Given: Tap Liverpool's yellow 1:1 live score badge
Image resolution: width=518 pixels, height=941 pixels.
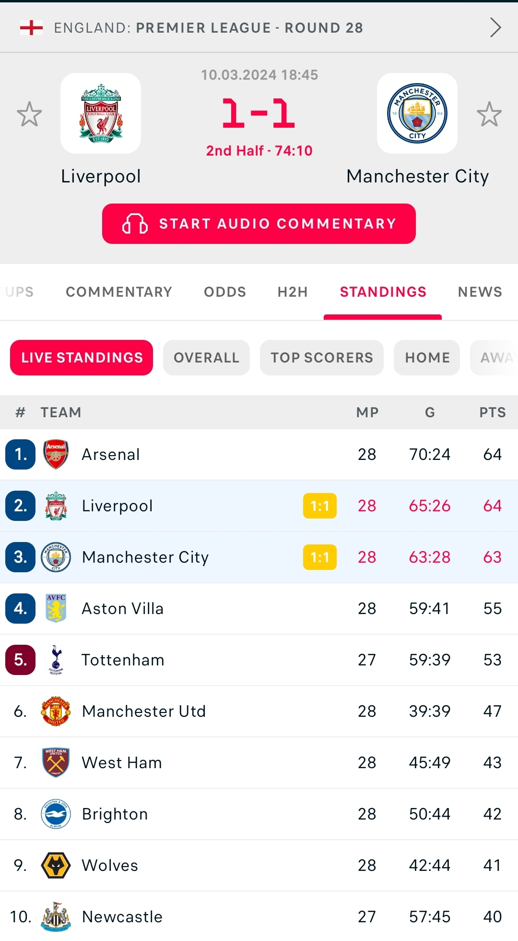Looking at the screenshot, I should (x=319, y=506).
